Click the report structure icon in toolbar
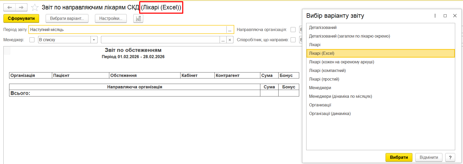Viewport: 463px width, 164px height. (x=138, y=19)
